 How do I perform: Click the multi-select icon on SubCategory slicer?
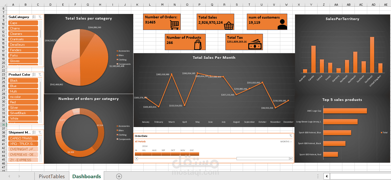tap(34, 17)
